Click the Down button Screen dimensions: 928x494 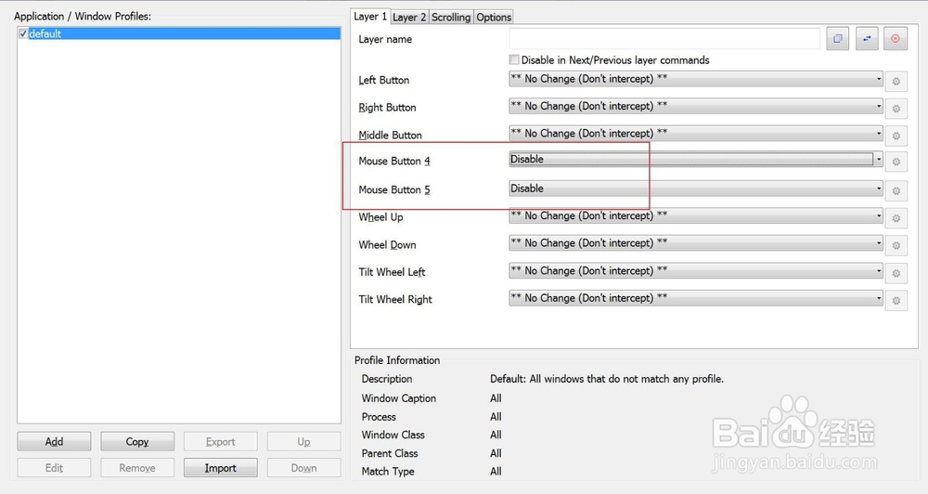point(303,467)
